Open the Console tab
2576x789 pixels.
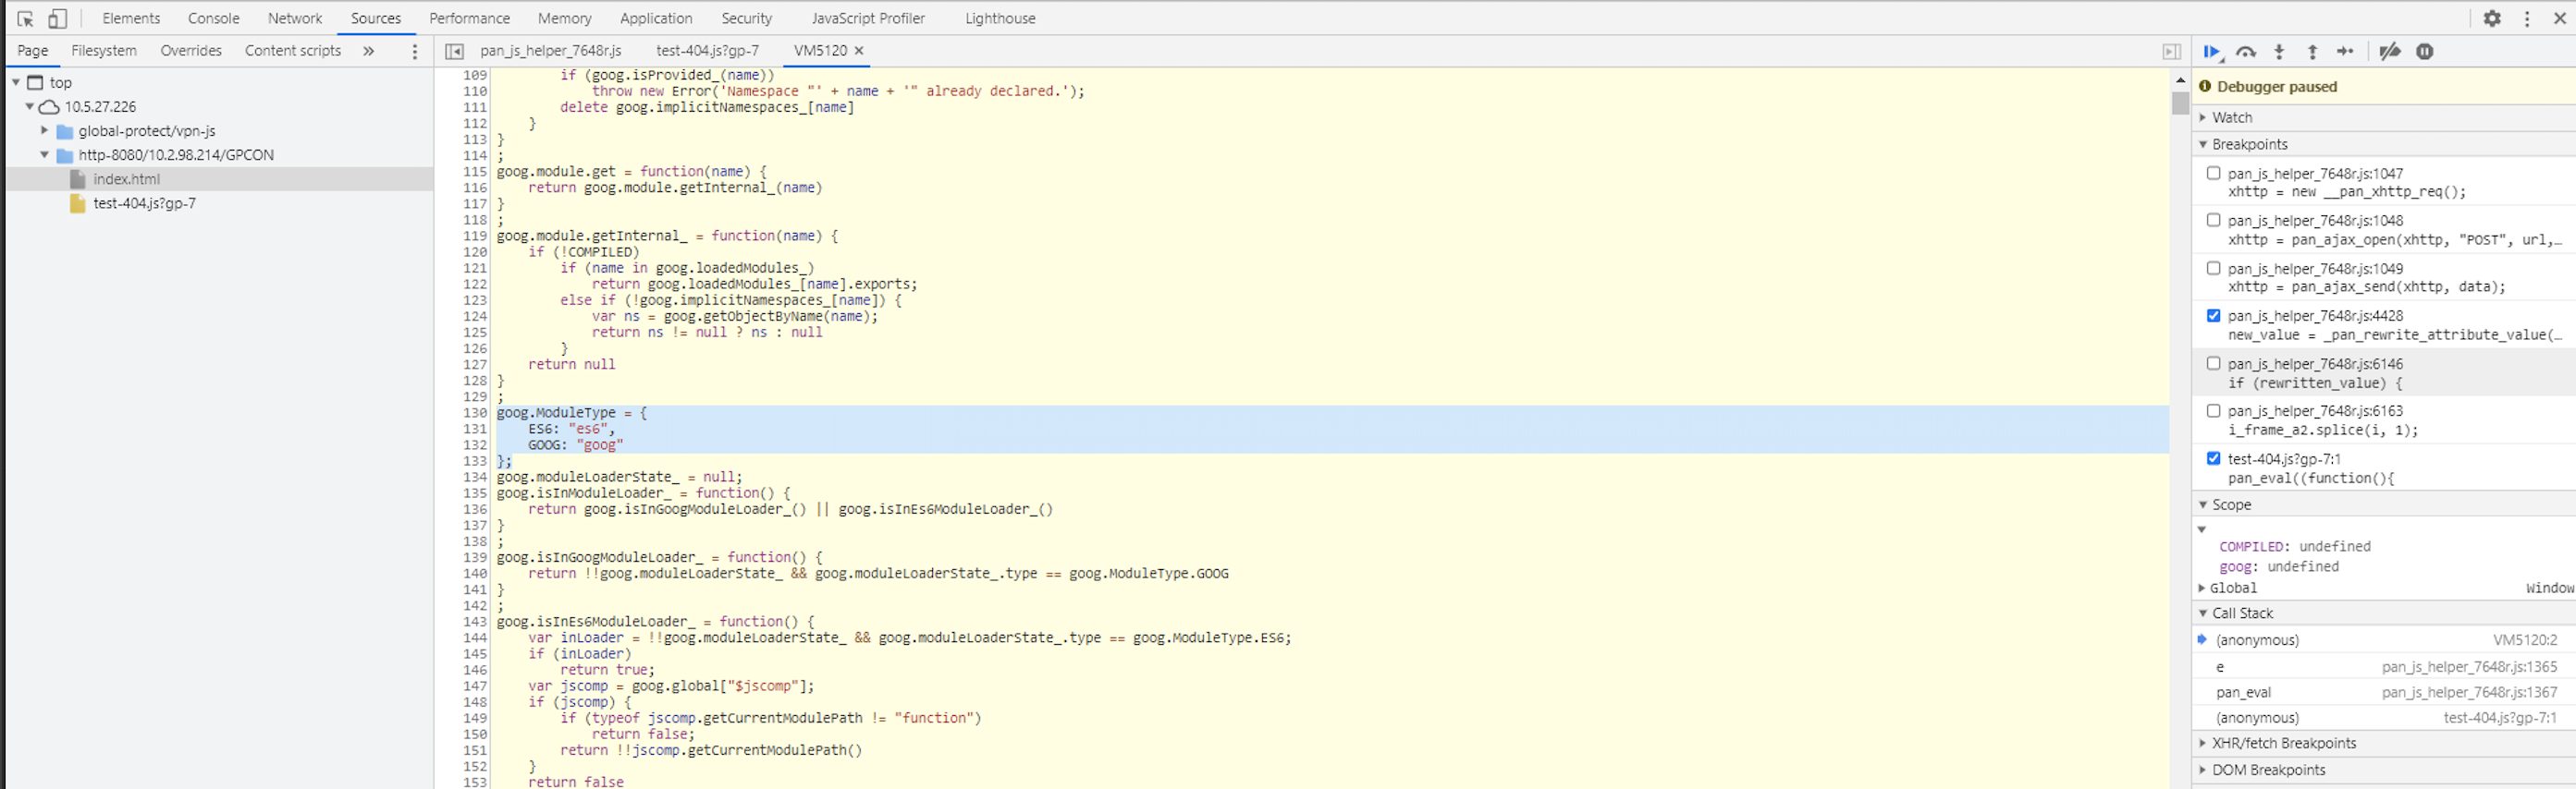(x=213, y=18)
